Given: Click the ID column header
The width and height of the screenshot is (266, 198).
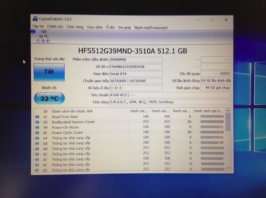Looking at the screenshot, I should click(x=45, y=111).
